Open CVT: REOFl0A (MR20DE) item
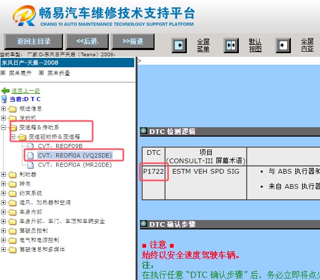Viewport: 320px width, 280px height. [x=75, y=165]
